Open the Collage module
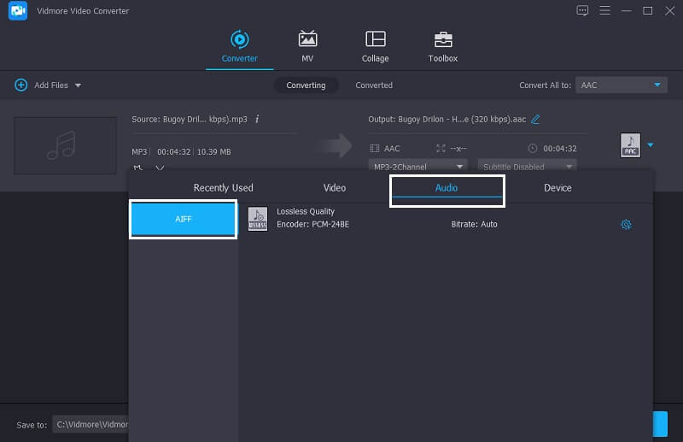 375,46
